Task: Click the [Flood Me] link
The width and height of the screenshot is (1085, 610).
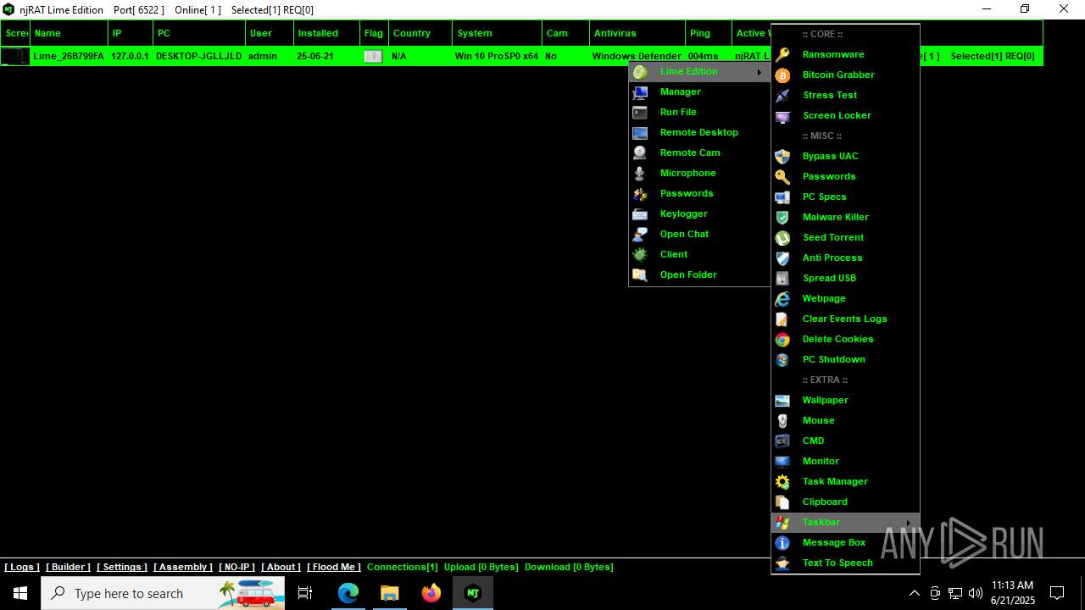Action: [x=333, y=567]
